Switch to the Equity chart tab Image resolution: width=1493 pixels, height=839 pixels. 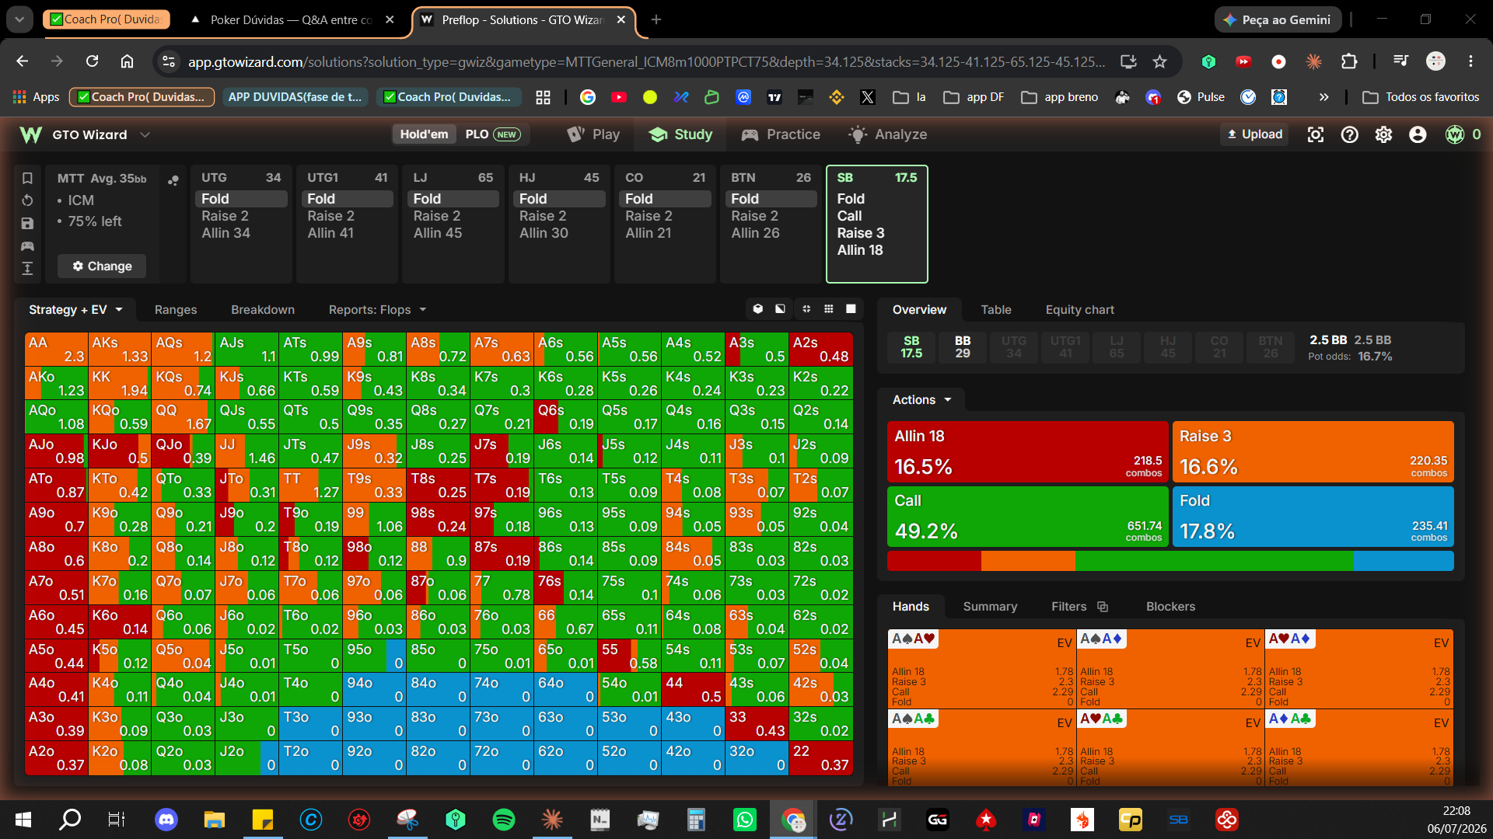pos(1079,309)
